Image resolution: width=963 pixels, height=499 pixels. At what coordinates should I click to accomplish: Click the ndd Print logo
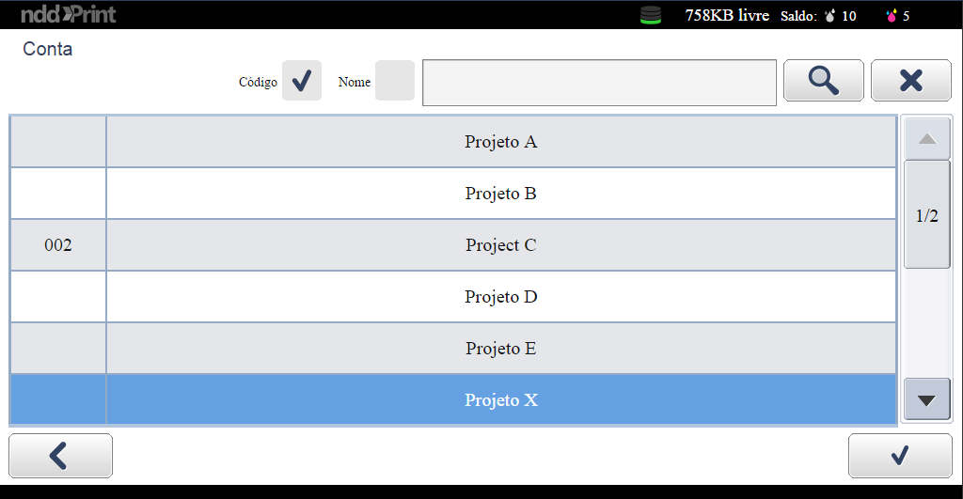69,15
